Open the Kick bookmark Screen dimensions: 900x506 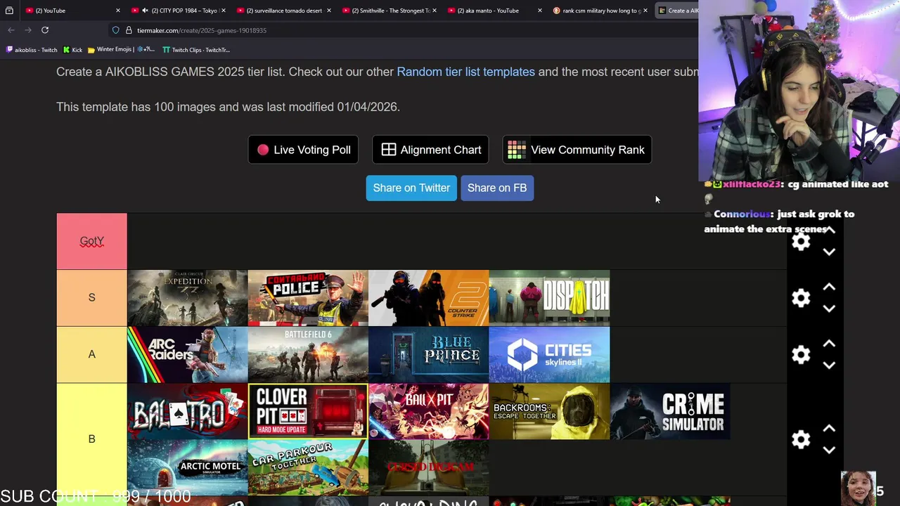pyautogui.click(x=72, y=50)
